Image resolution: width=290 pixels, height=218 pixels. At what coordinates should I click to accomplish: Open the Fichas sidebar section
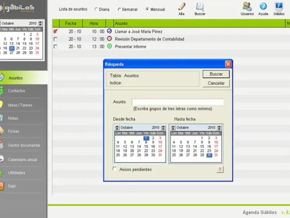tap(13, 131)
